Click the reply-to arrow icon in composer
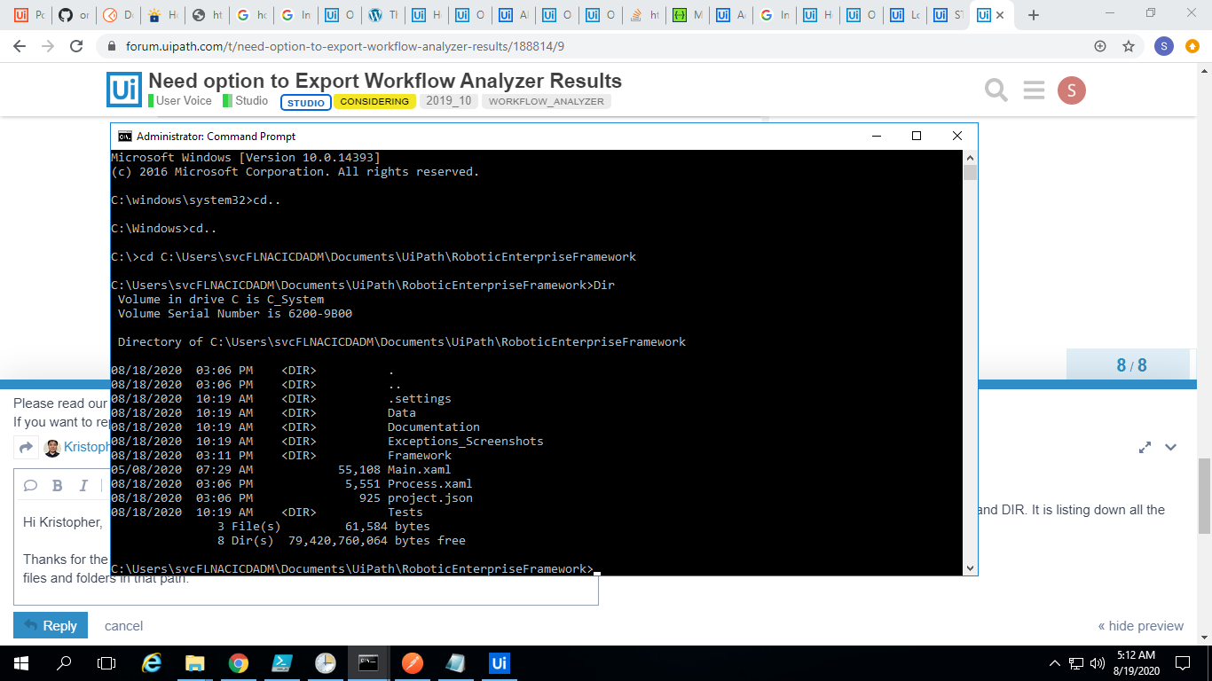This screenshot has width=1212, height=681. [x=26, y=448]
